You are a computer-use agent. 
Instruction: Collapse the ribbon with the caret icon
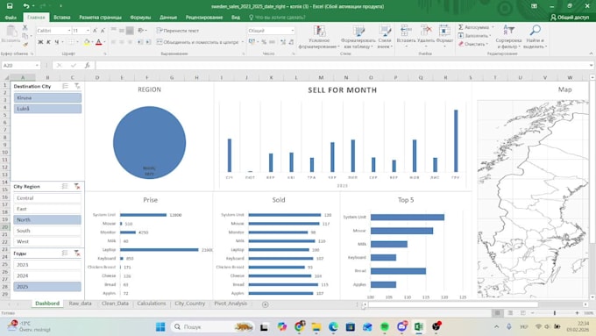pyautogui.click(x=591, y=54)
